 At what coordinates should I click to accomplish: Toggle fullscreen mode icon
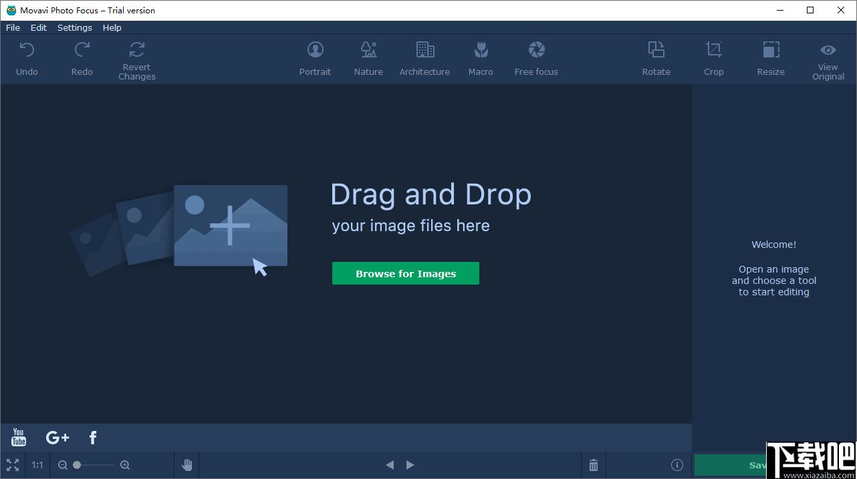[x=13, y=465]
